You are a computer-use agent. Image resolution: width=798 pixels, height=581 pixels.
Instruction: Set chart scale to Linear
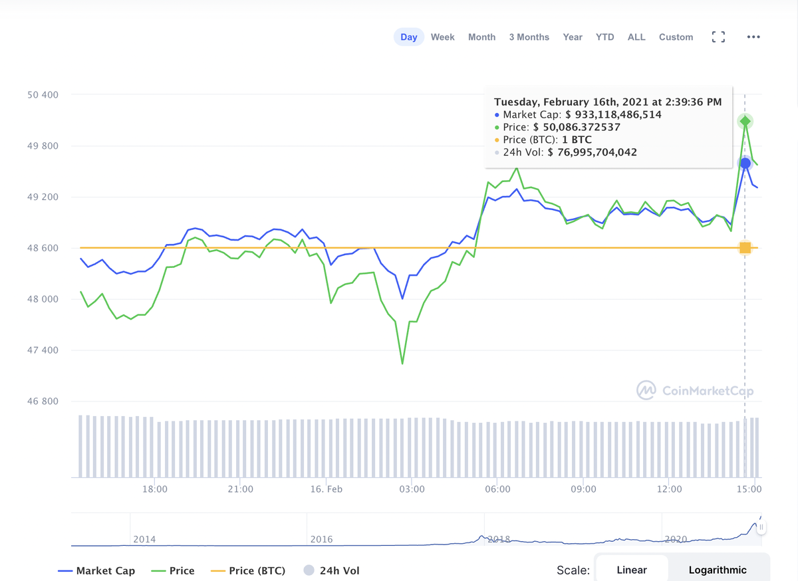[x=632, y=570]
